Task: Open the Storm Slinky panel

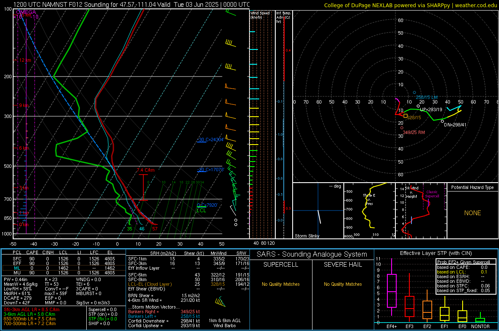Action: [318, 211]
